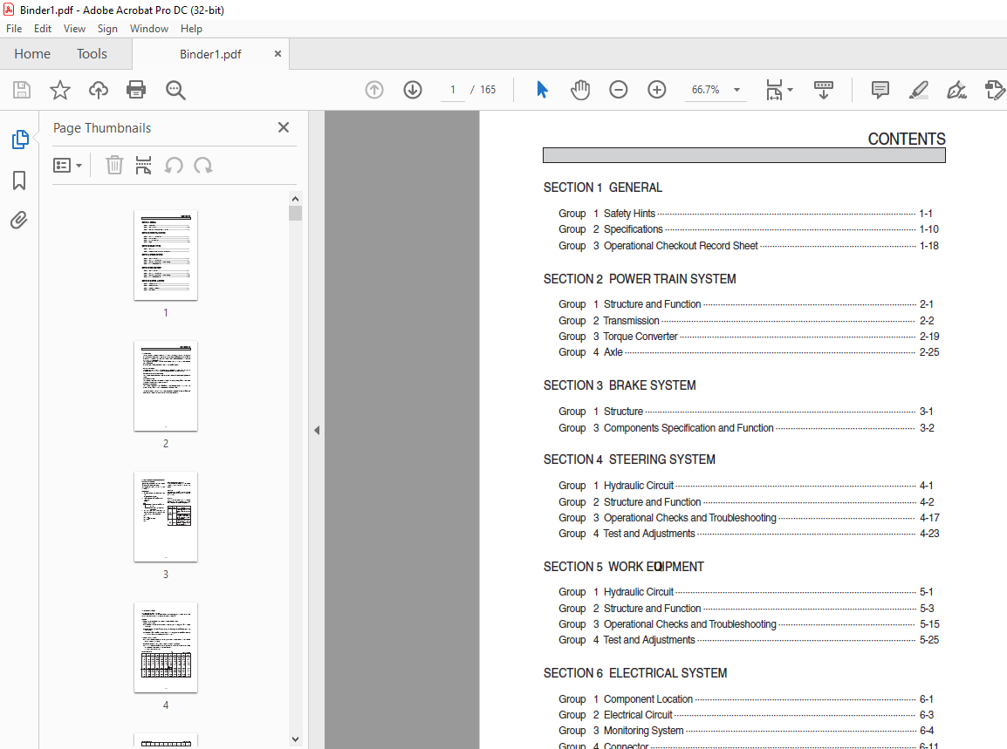Click the stamp tool icon

click(x=994, y=90)
